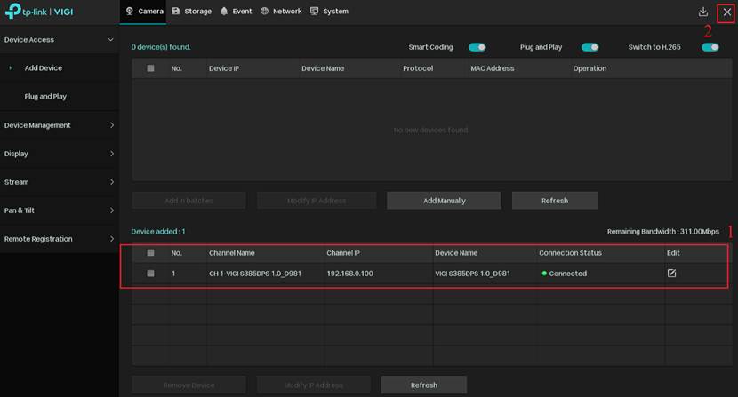
Task: Select Plug and Play in sidebar
Action: (x=45, y=97)
